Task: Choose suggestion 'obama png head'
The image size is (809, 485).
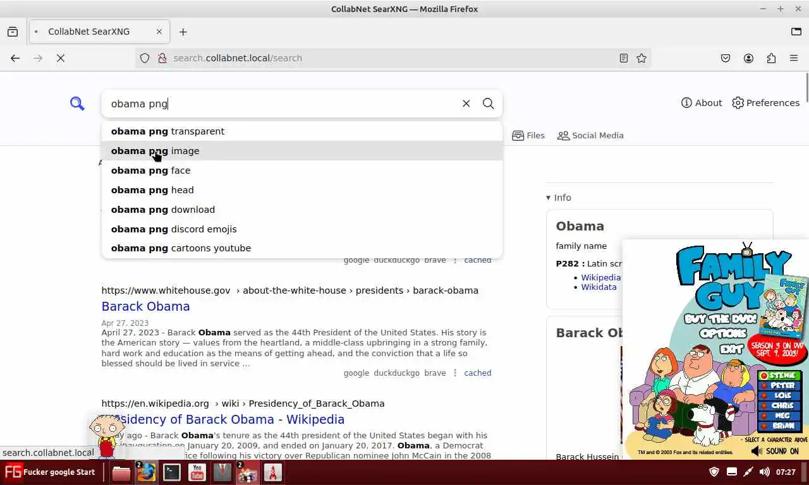Action: tap(302, 190)
